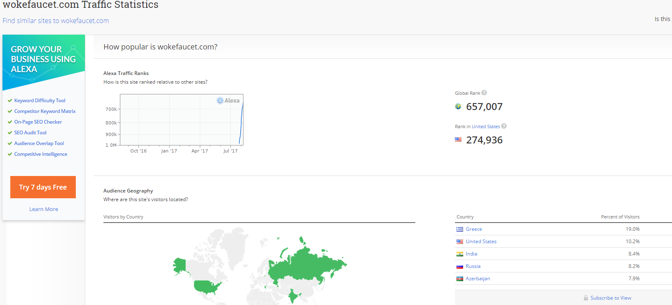Image resolution: width=672 pixels, height=305 pixels.
Task: Click the Russia flag icon
Action: (460, 266)
